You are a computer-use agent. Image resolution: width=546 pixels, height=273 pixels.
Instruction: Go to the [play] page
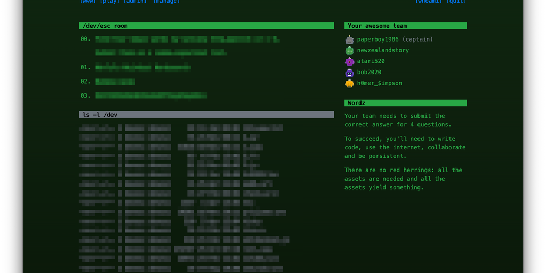pos(110,2)
